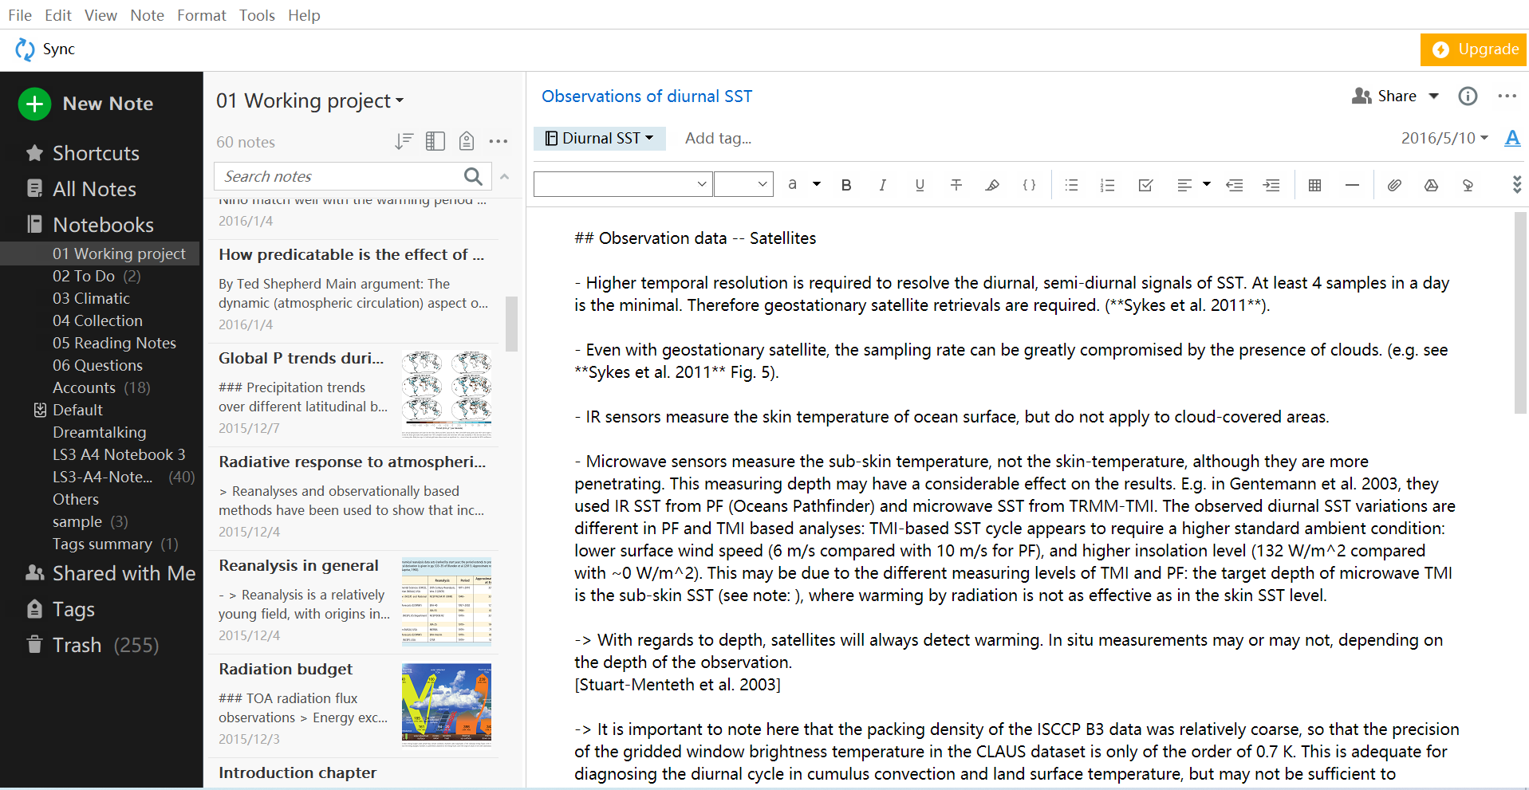The width and height of the screenshot is (1529, 790).
Task: Change the note list view layout
Action: (435, 141)
